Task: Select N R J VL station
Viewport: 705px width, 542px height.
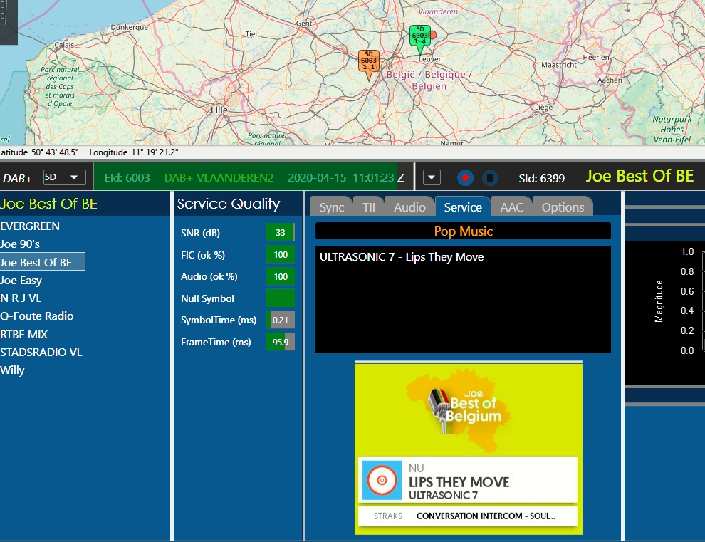Action: (21, 298)
